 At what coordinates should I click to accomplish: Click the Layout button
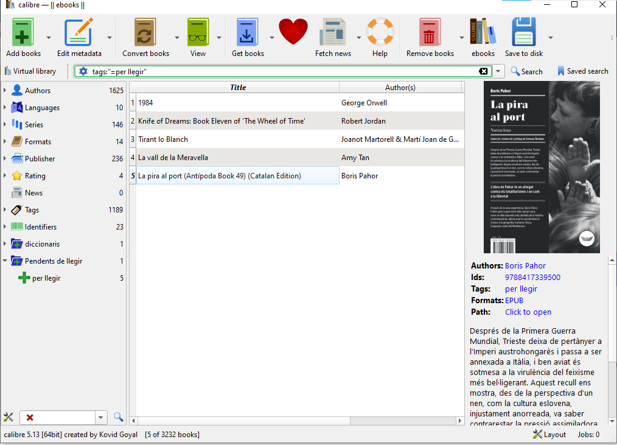click(549, 435)
